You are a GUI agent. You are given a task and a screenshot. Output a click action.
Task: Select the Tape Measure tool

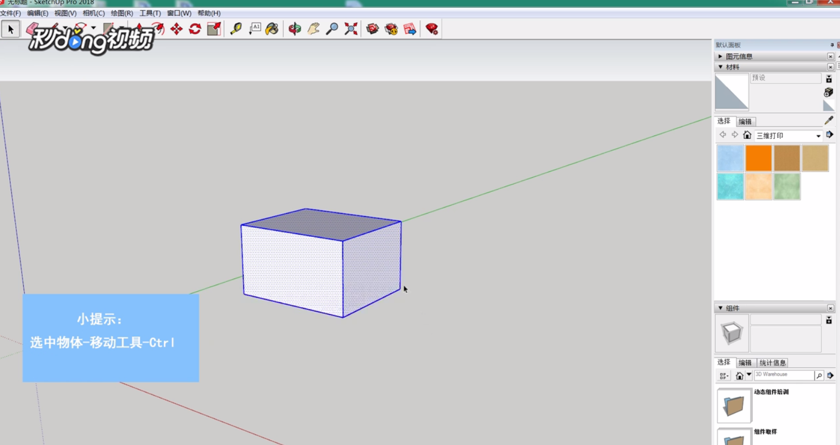[236, 29]
